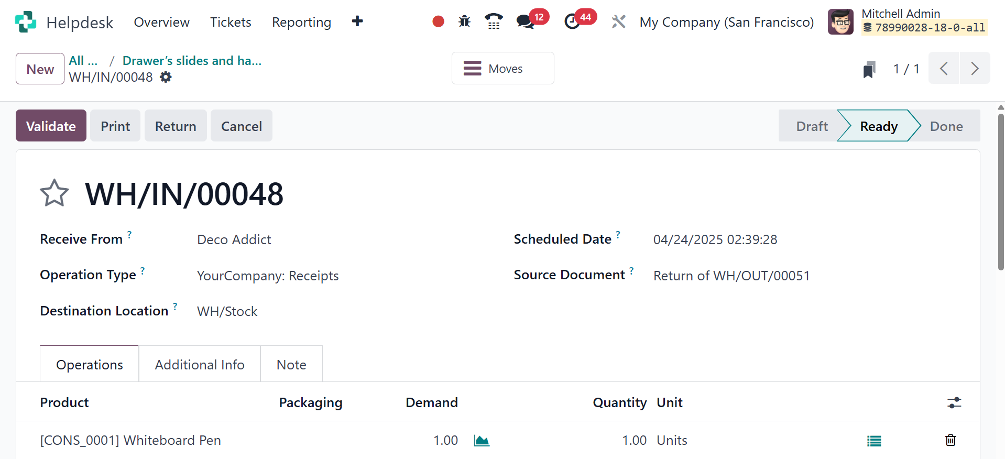Screen dimensions: 1005x459
Task: Click the Done status stage
Action: pyautogui.click(x=946, y=126)
